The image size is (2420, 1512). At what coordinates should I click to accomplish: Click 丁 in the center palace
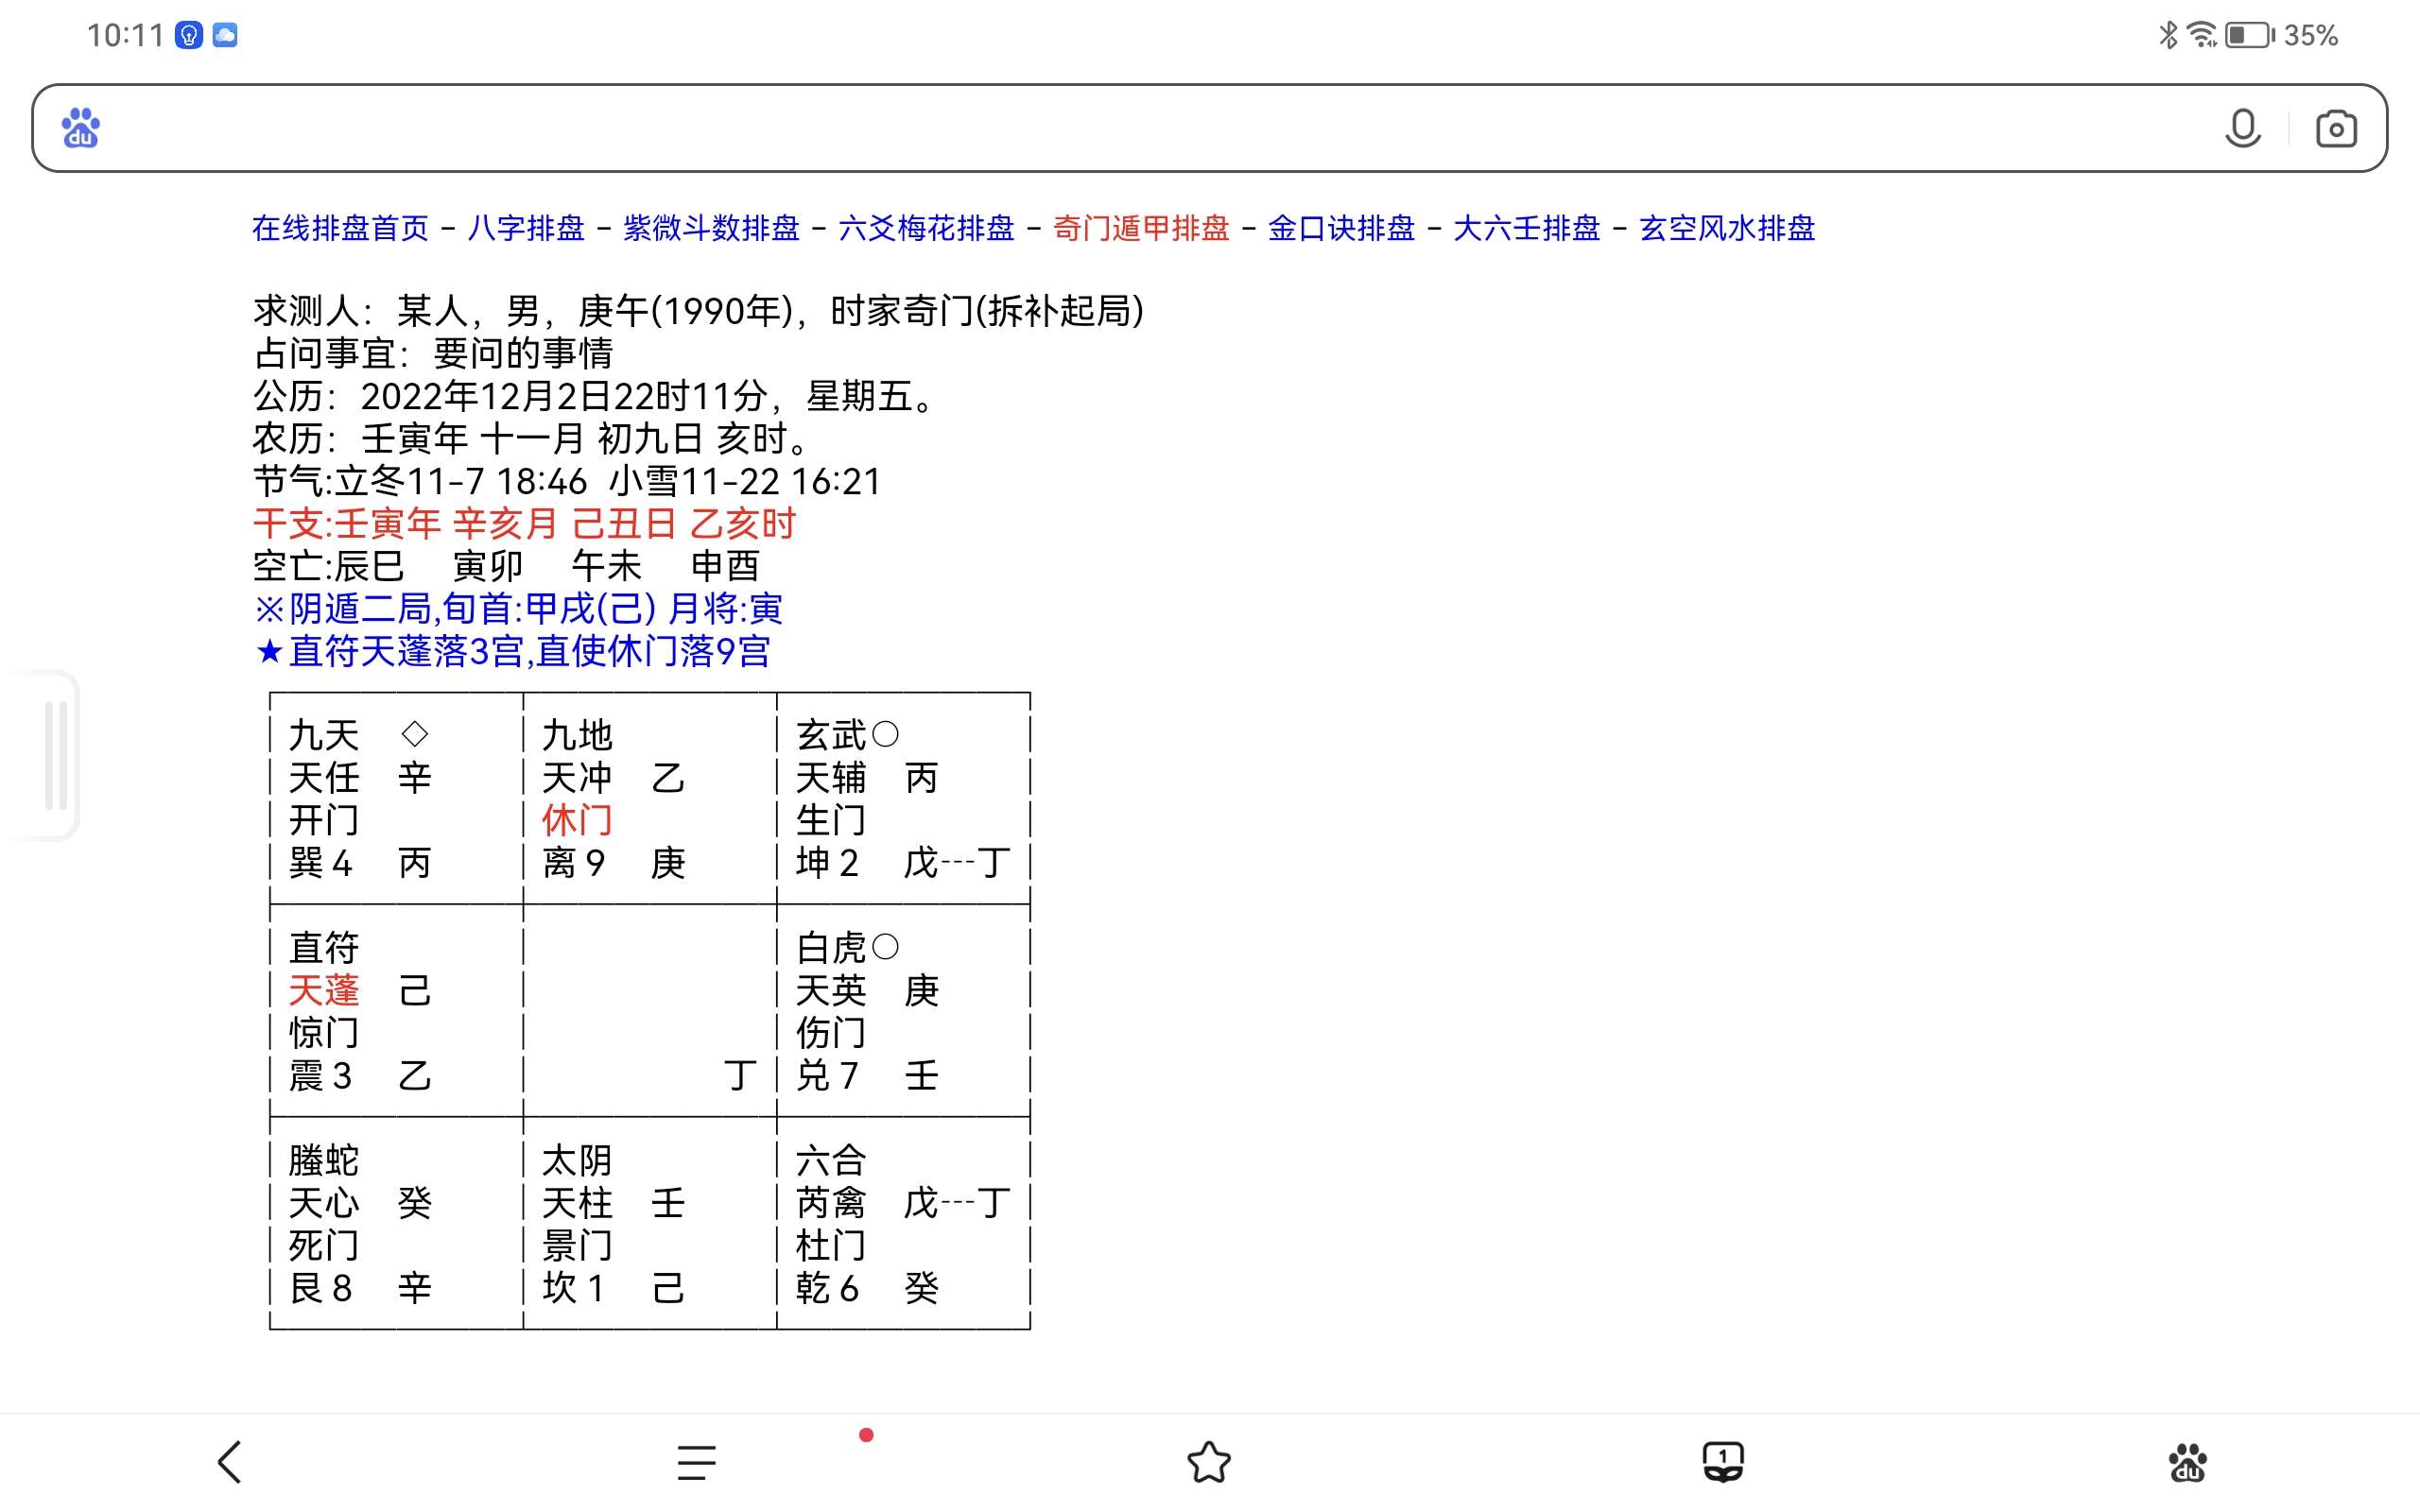tap(739, 1076)
